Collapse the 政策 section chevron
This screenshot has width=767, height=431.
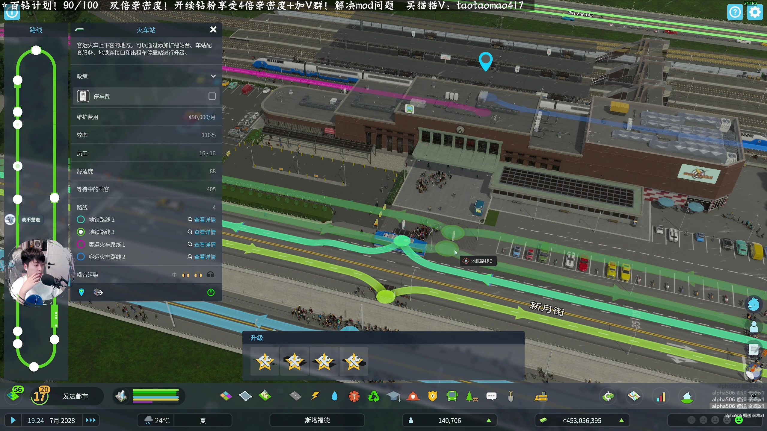tap(213, 76)
